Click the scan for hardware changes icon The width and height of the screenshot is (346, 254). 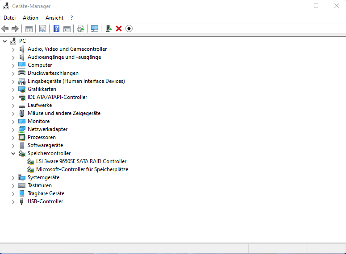tap(95, 29)
